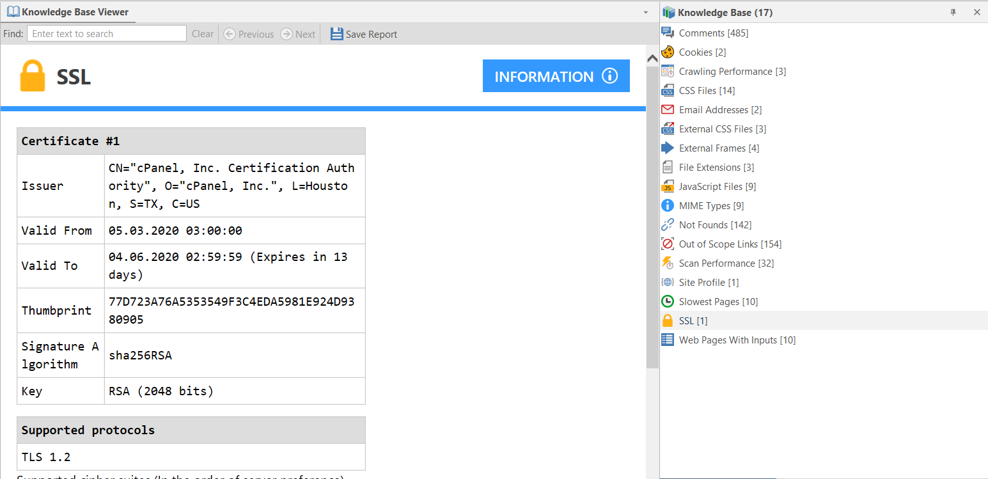Switch to the Knowledge Base Viewer tab
The image size is (988, 479).
click(x=68, y=12)
